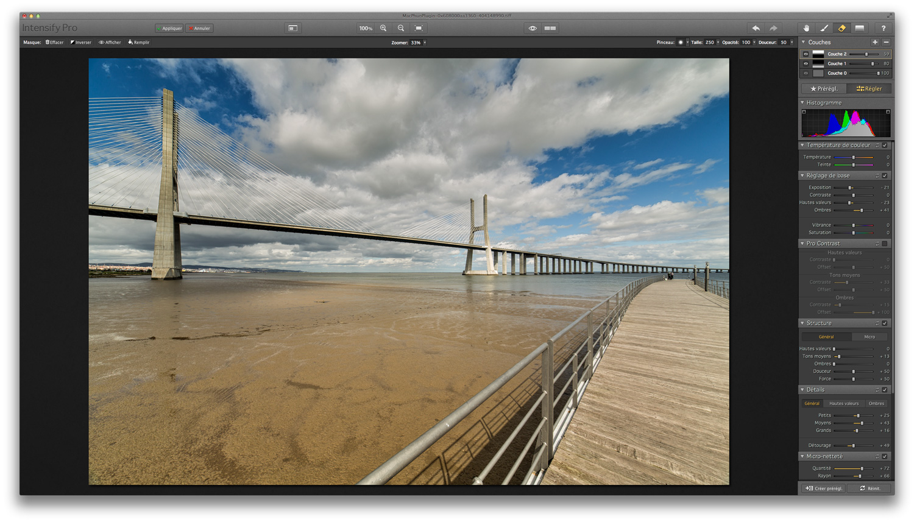Switch to the Prérégl. tab
This screenshot has height=522, width=914.
pos(824,89)
